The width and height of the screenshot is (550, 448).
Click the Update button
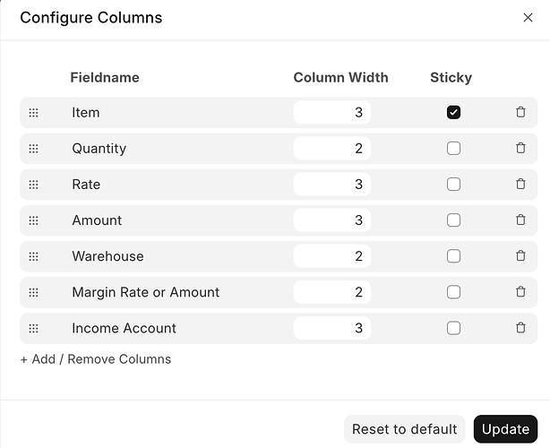(x=505, y=429)
